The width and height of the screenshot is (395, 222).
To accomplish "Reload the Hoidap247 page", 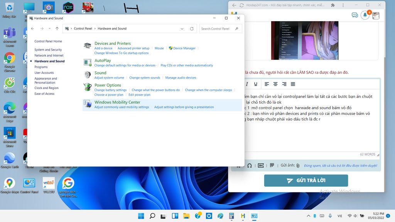I will pyautogui.click(x=241, y=5).
